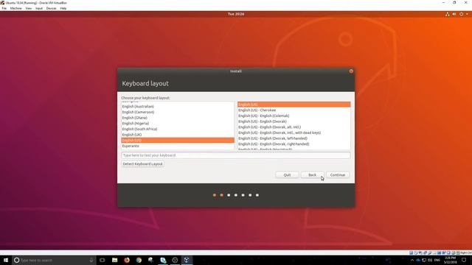This screenshot has height=265, width=472.
Task: Click the ENG language indicator in tray
Action: point(437,260)
